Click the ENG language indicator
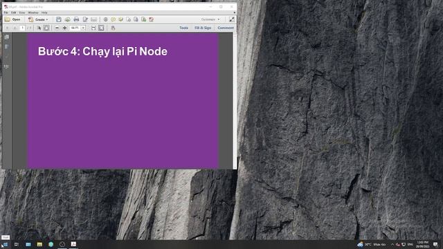The height and width of the screenshot is (249, 443). point(410,244)
